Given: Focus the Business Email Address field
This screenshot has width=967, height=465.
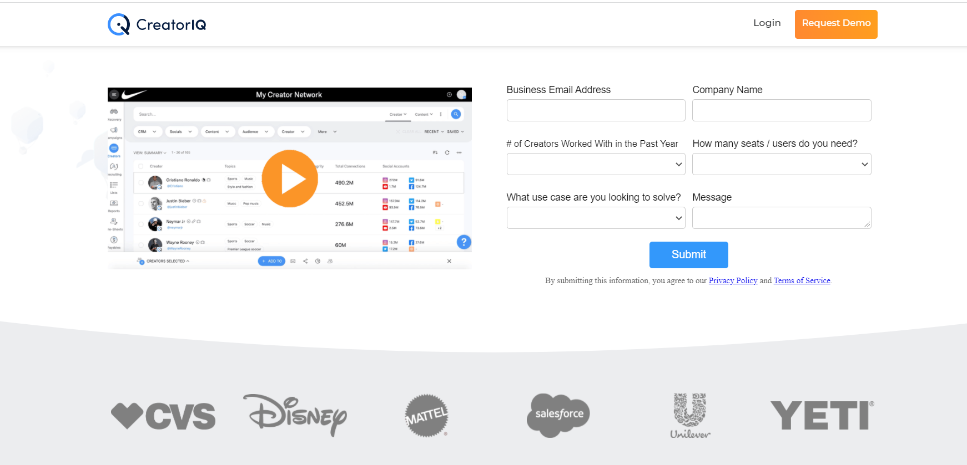Looking at the screenshot, I should pos(596,110).
